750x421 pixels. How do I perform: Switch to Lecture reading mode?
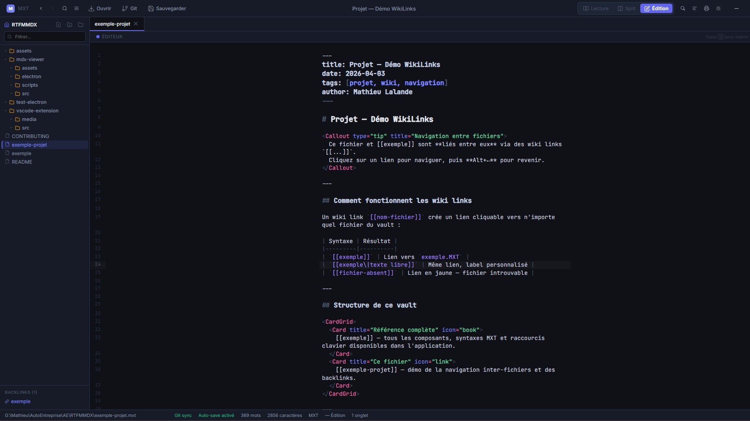[596, 8]
